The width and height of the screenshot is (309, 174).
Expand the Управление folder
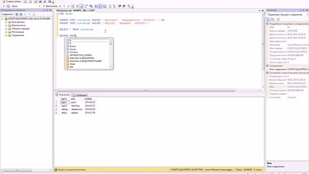pos(6,35)
